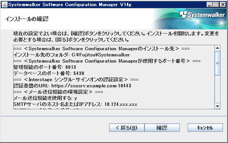Click the SMTP server address 10.124.xxx.xxx line
This screenshot has width=228, height=143.
click(x=75, y=104)
